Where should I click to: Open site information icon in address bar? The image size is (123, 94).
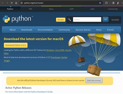tap(22, 3)
